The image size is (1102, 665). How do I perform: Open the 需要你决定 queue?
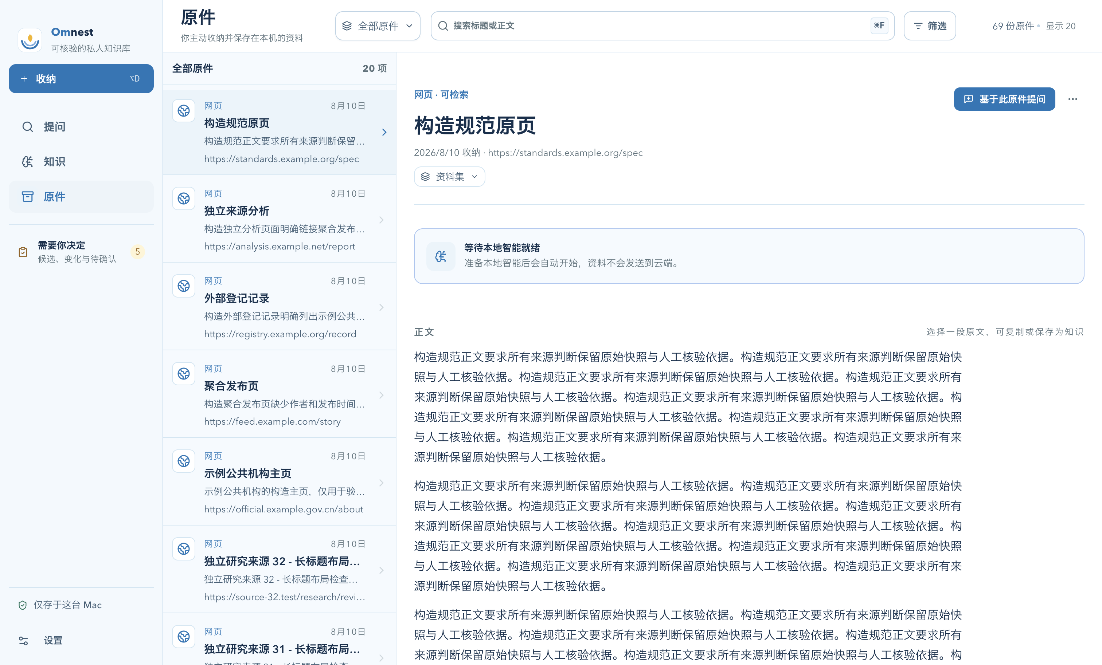coord(81,252)
